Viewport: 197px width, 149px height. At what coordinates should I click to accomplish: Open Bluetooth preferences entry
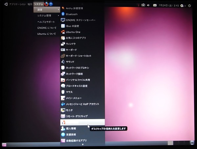pyautogui.click(x=82, y=14)
